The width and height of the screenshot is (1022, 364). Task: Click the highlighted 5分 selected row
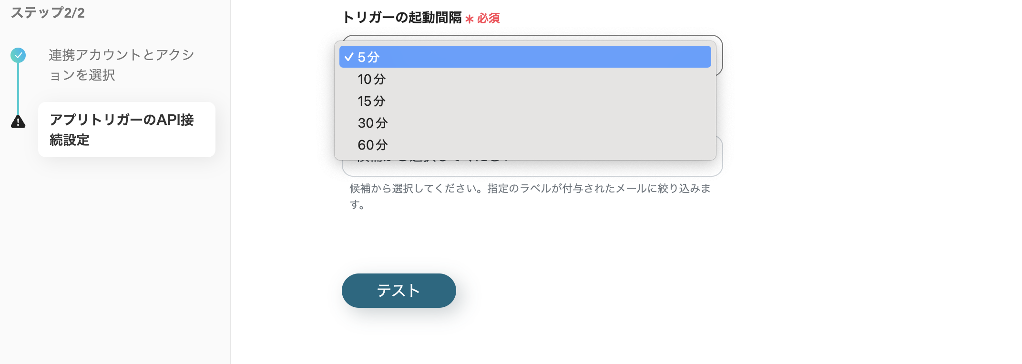pyautogui.click(x=524, y=57)
